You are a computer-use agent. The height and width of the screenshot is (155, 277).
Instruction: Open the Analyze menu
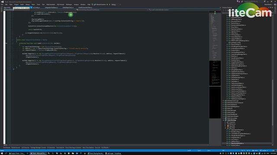tap(76, 5)
